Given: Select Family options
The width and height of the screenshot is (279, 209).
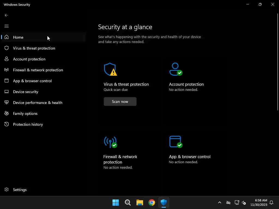Looking at the screenshot, I should click(x=44, y=113).
